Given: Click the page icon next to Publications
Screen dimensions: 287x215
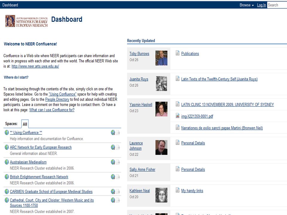Looking at the screenshot, I should click(177, 53).
